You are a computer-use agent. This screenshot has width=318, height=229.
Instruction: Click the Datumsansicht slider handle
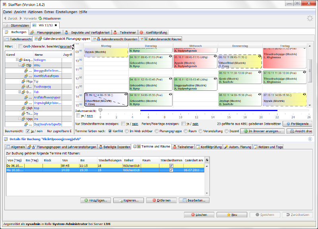100,110
